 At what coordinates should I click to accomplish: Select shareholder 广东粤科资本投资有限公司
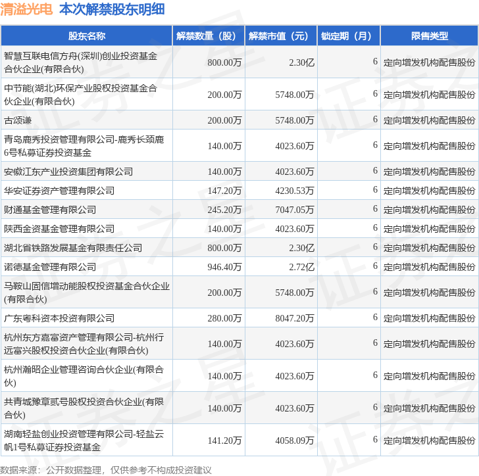coord(59,318)
